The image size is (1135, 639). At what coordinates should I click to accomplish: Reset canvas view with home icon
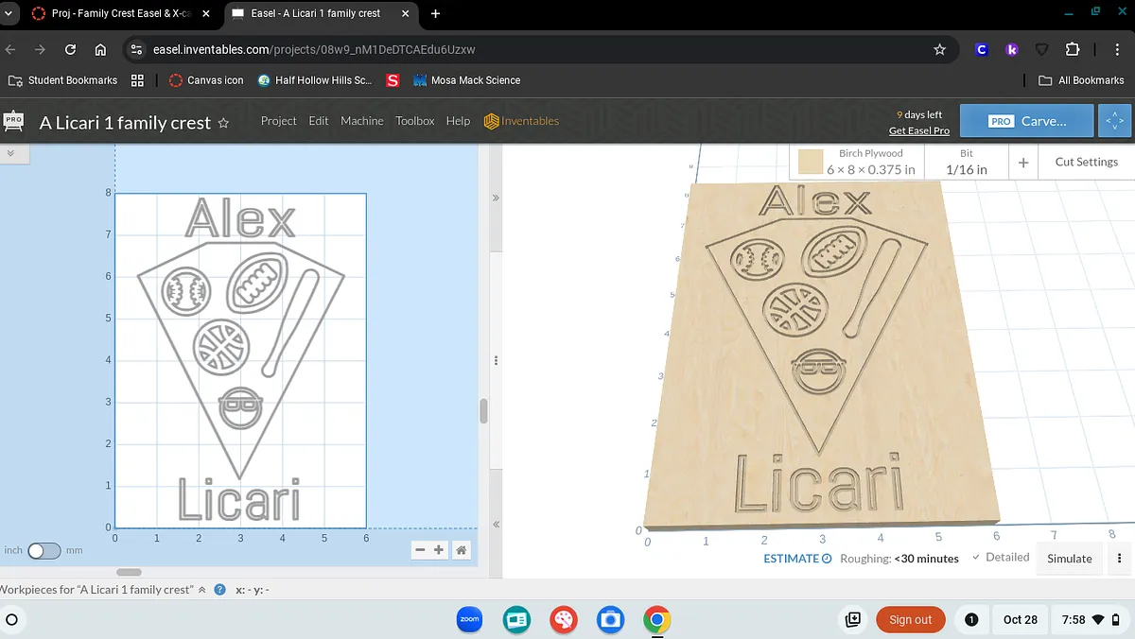461,550
